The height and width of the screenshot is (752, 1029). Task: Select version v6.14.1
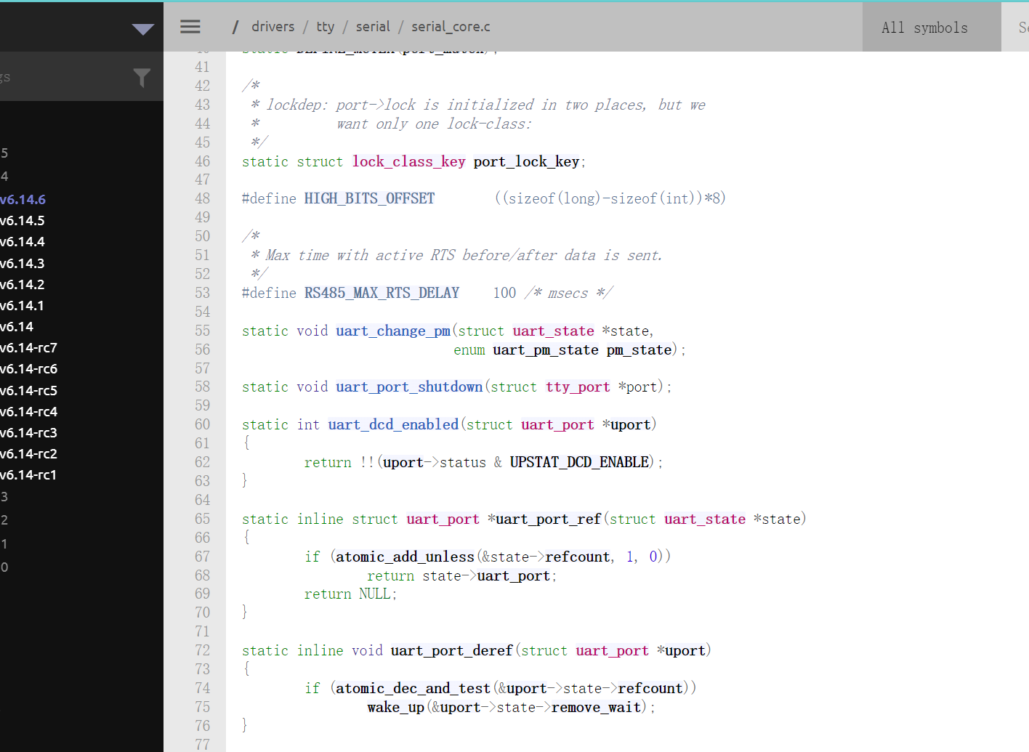pyautogui.click(x=23, y=305)
